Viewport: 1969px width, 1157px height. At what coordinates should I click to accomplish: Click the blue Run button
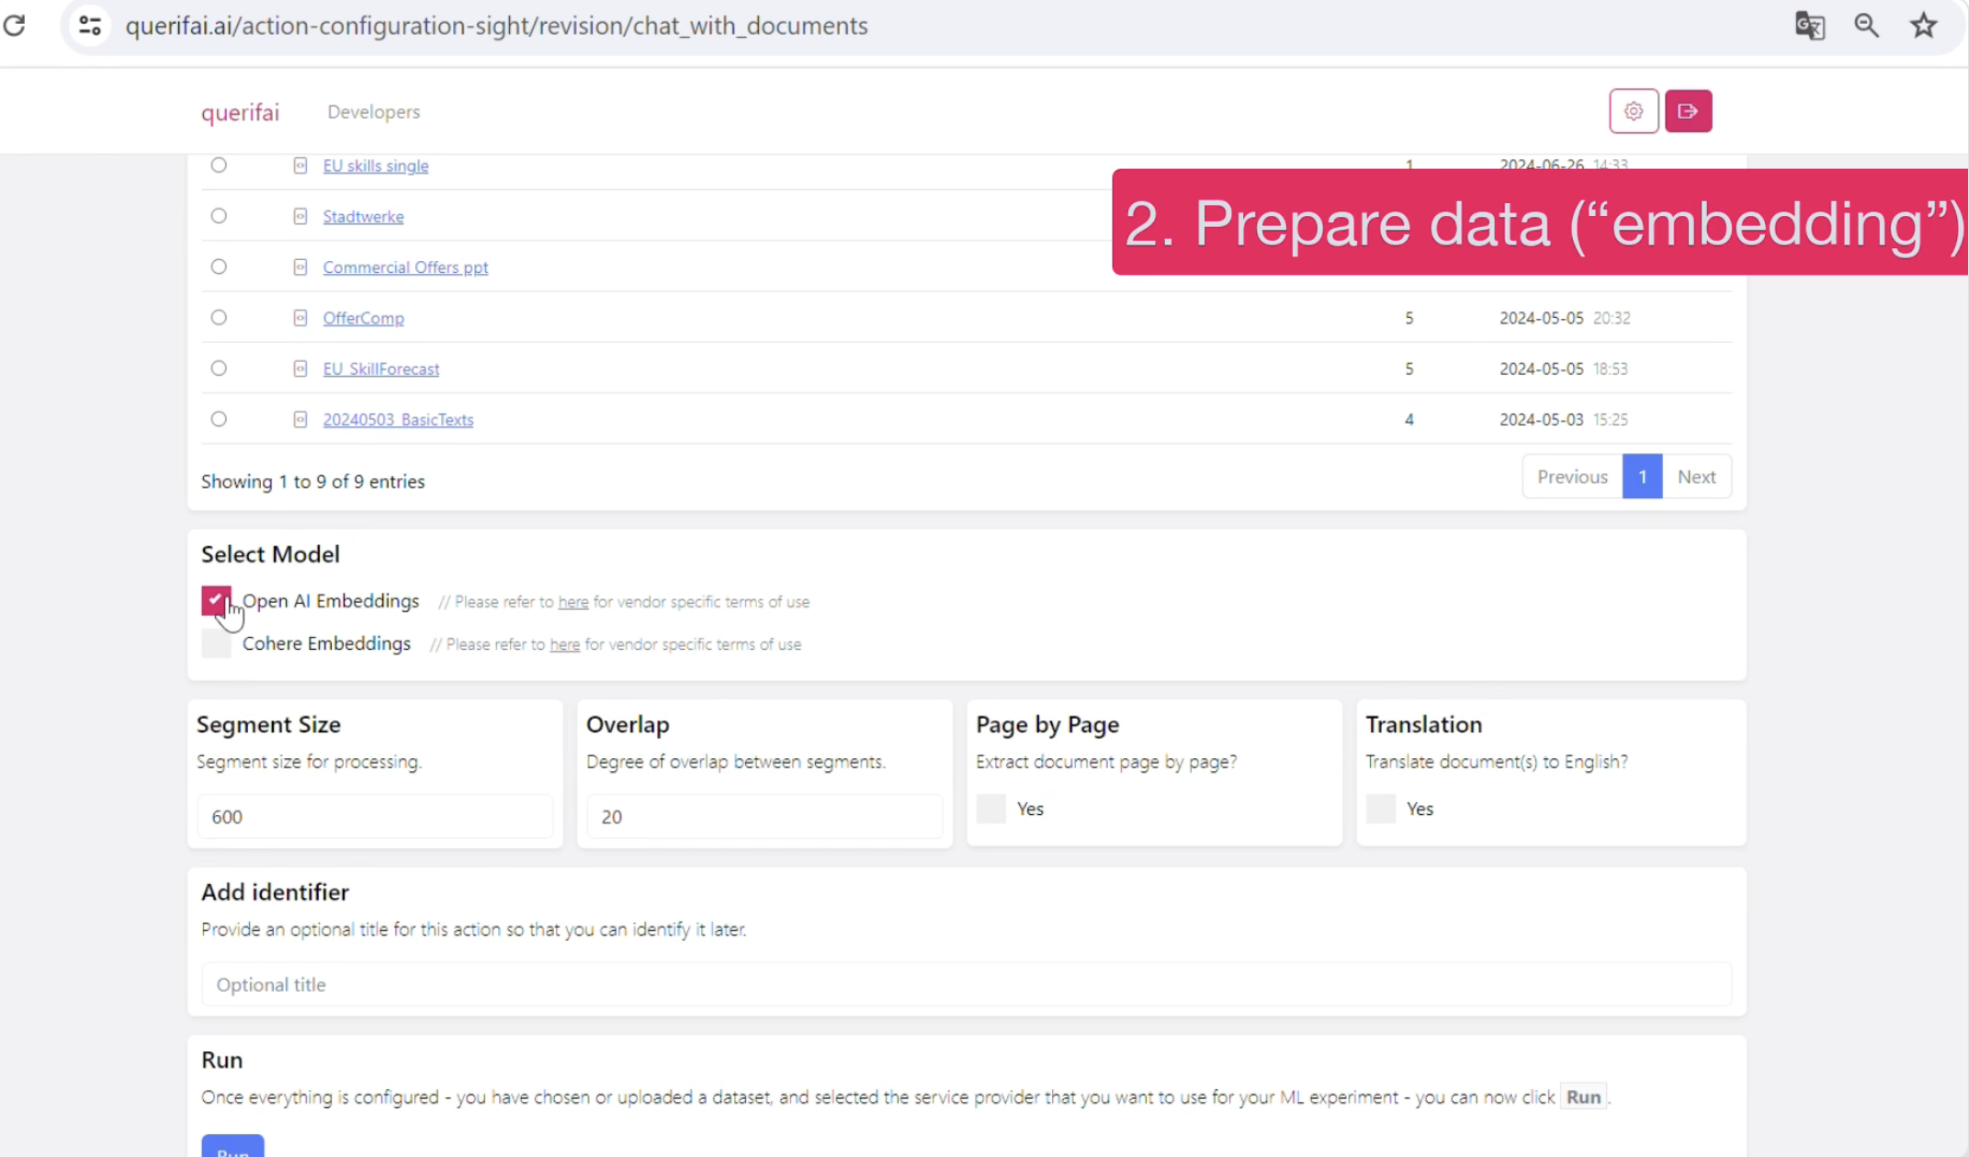coord(232,1146)
